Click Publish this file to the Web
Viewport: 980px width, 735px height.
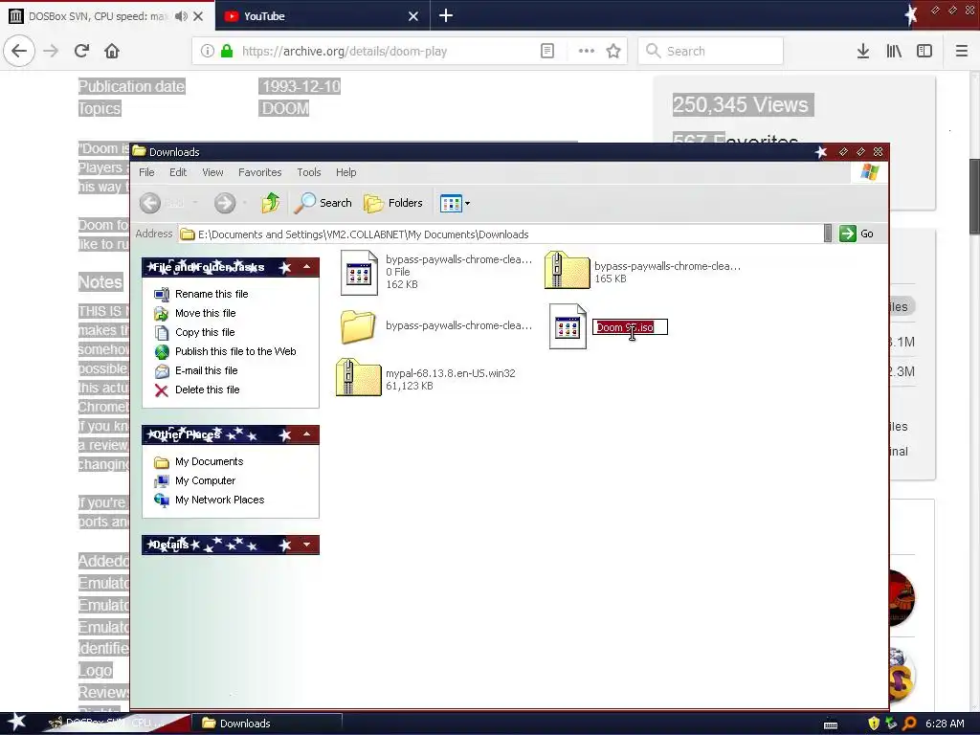tap(235, 351)
